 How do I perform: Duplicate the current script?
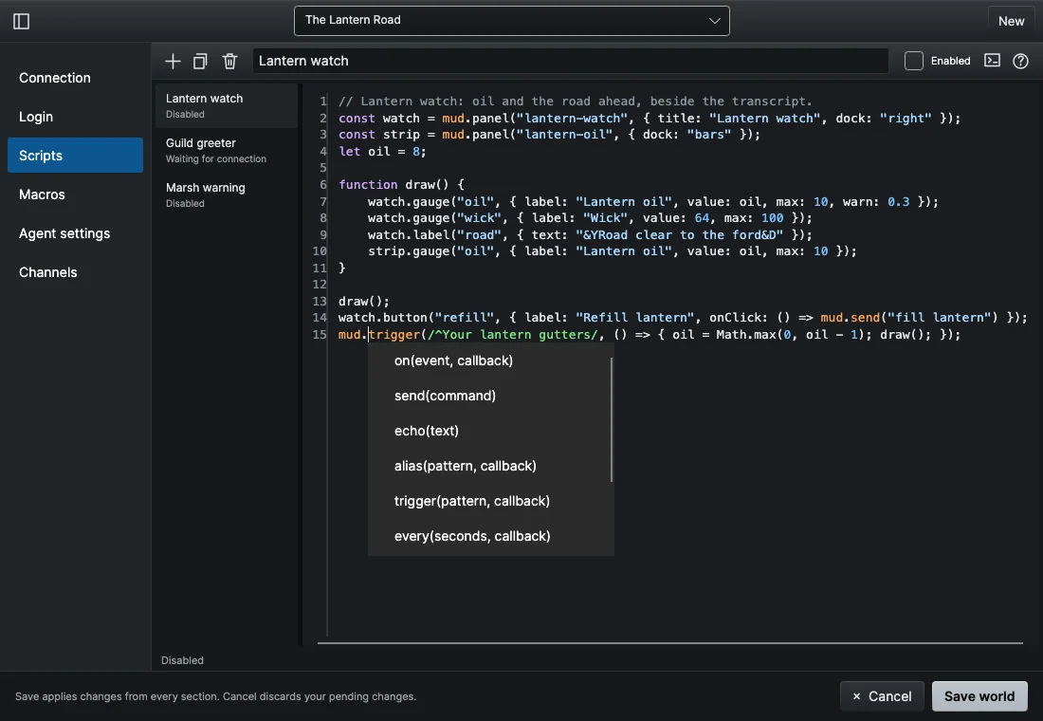[x=200, y=62]
